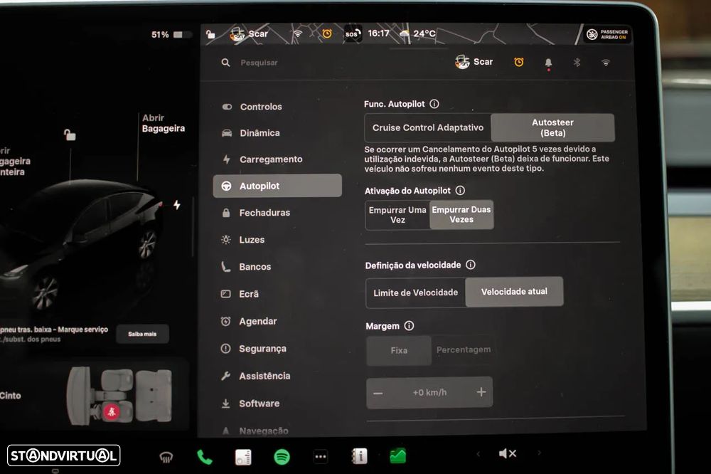Tap the lock icon in top status bar
Screen dimensions: 711x474
(x=210, y=34)
